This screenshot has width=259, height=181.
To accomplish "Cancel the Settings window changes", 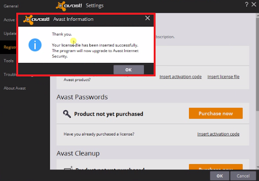I will tap(243, 176).
